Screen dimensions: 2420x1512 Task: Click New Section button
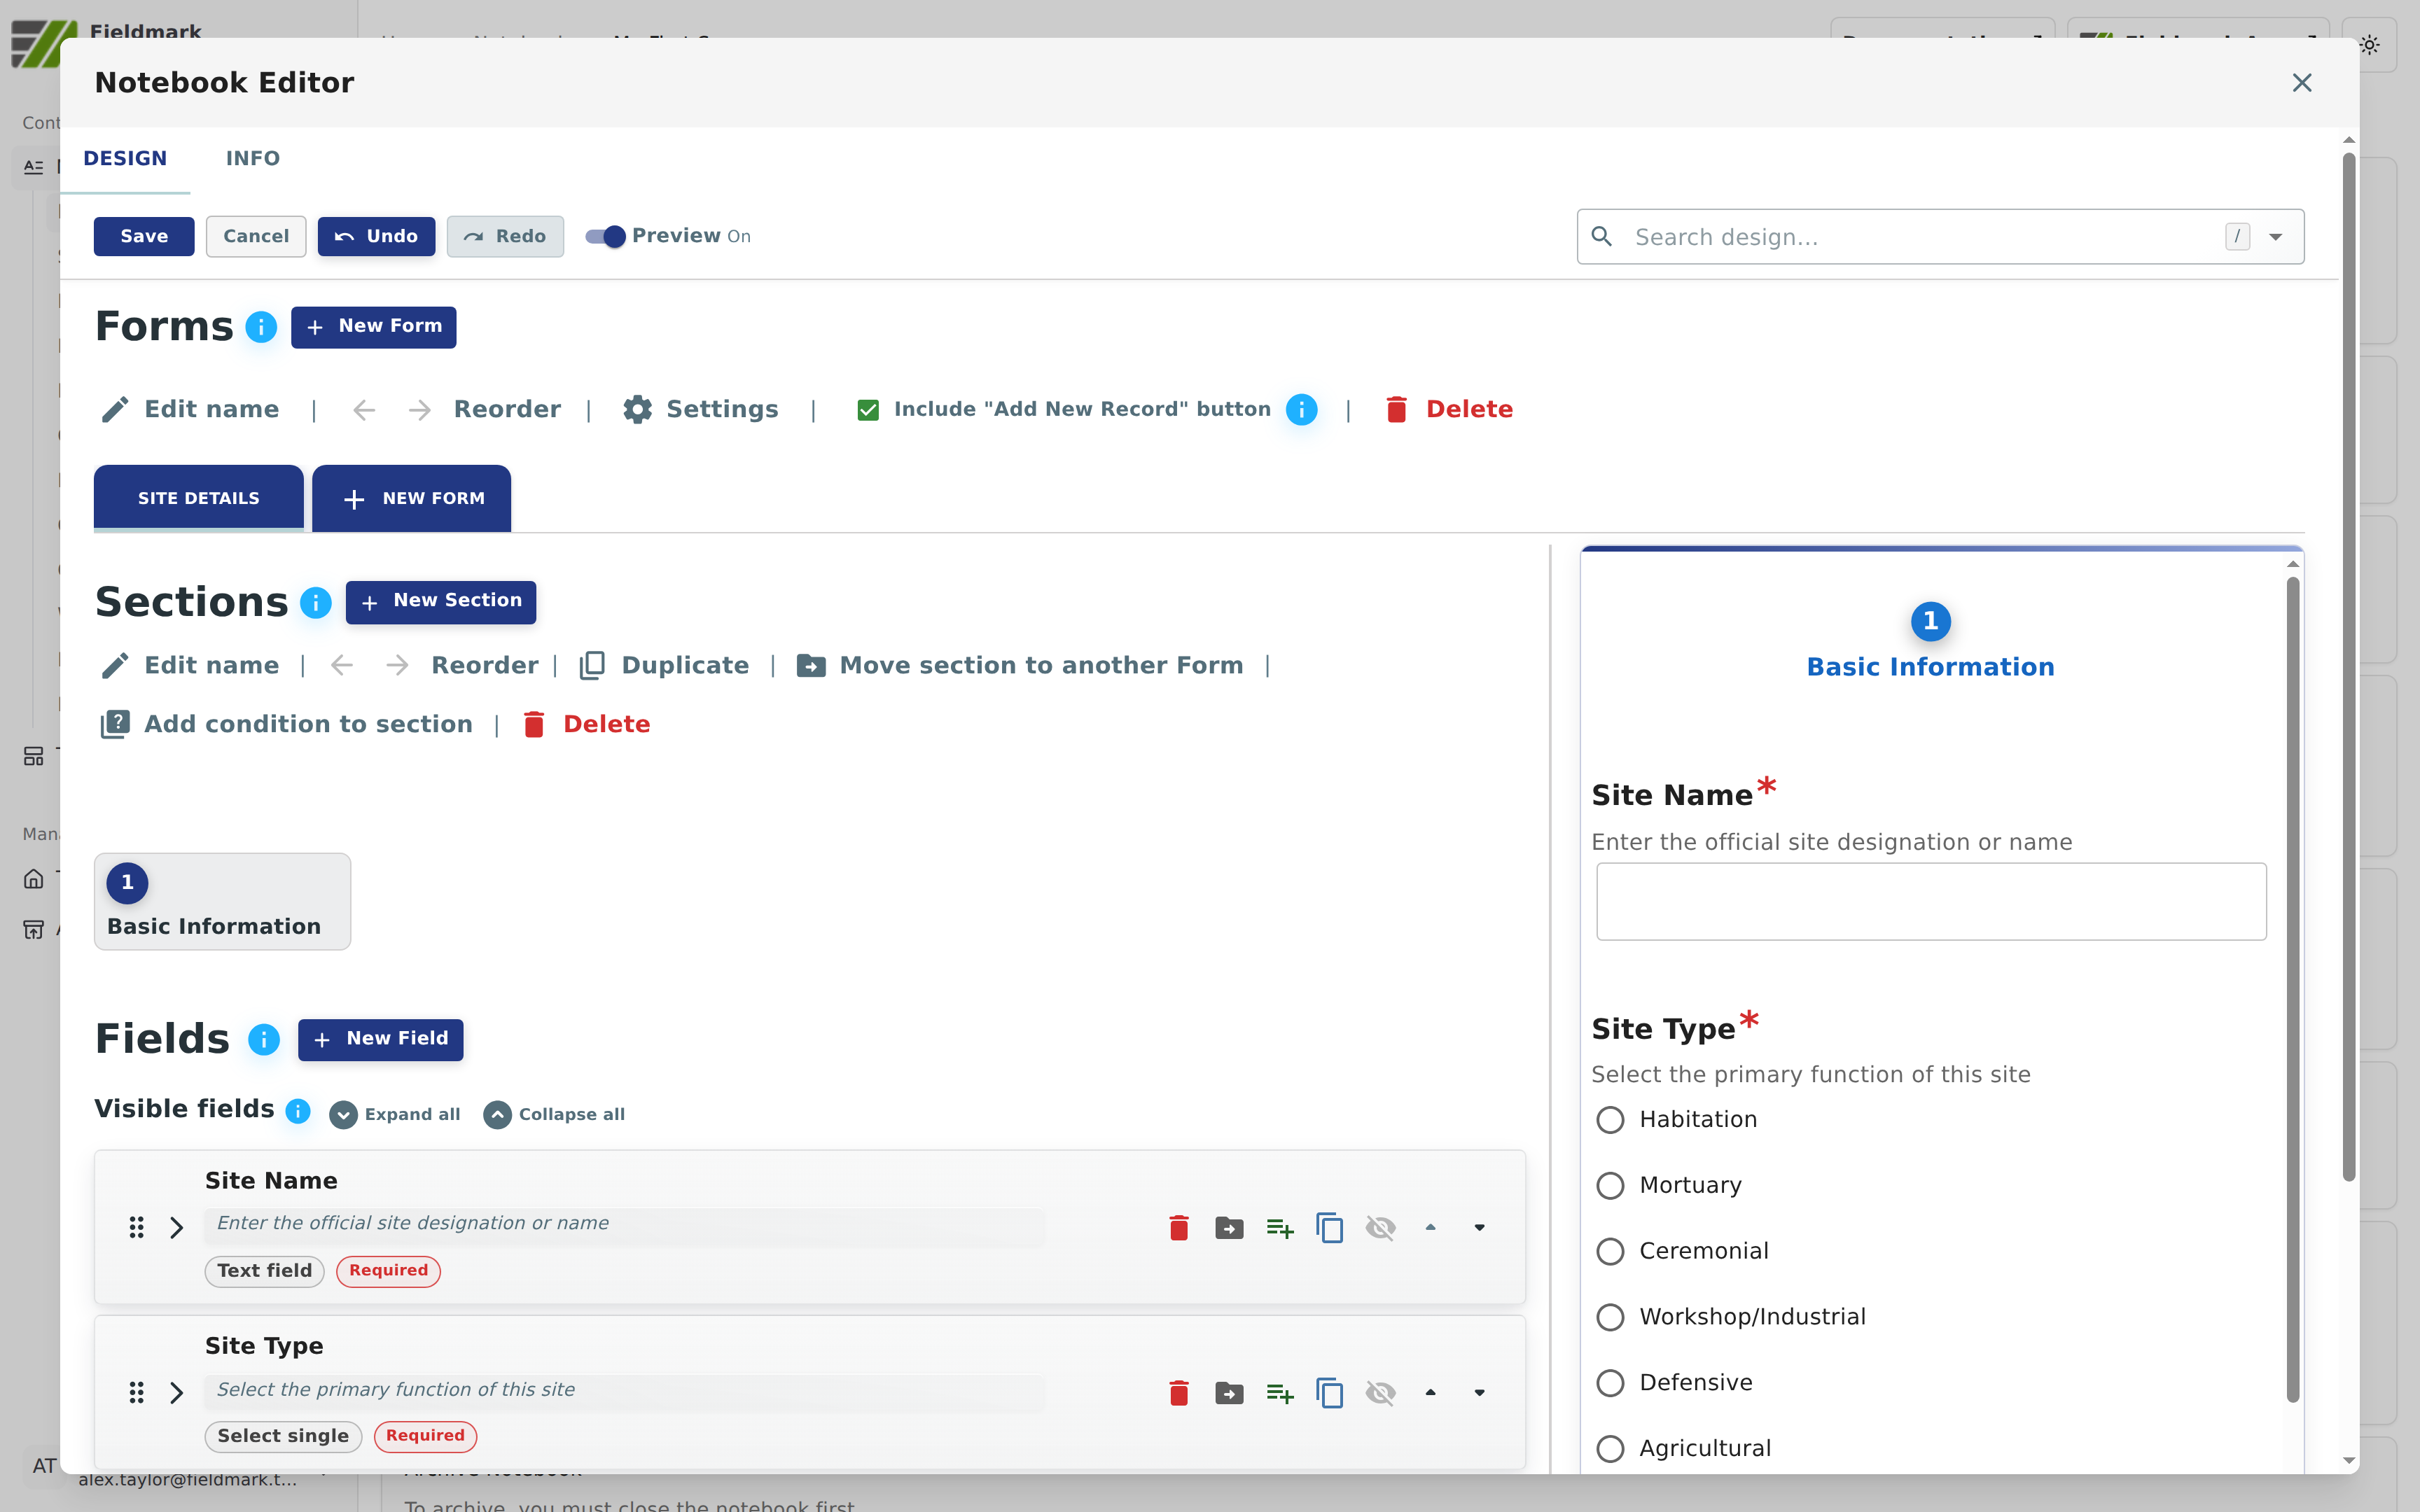pos(441,602)
